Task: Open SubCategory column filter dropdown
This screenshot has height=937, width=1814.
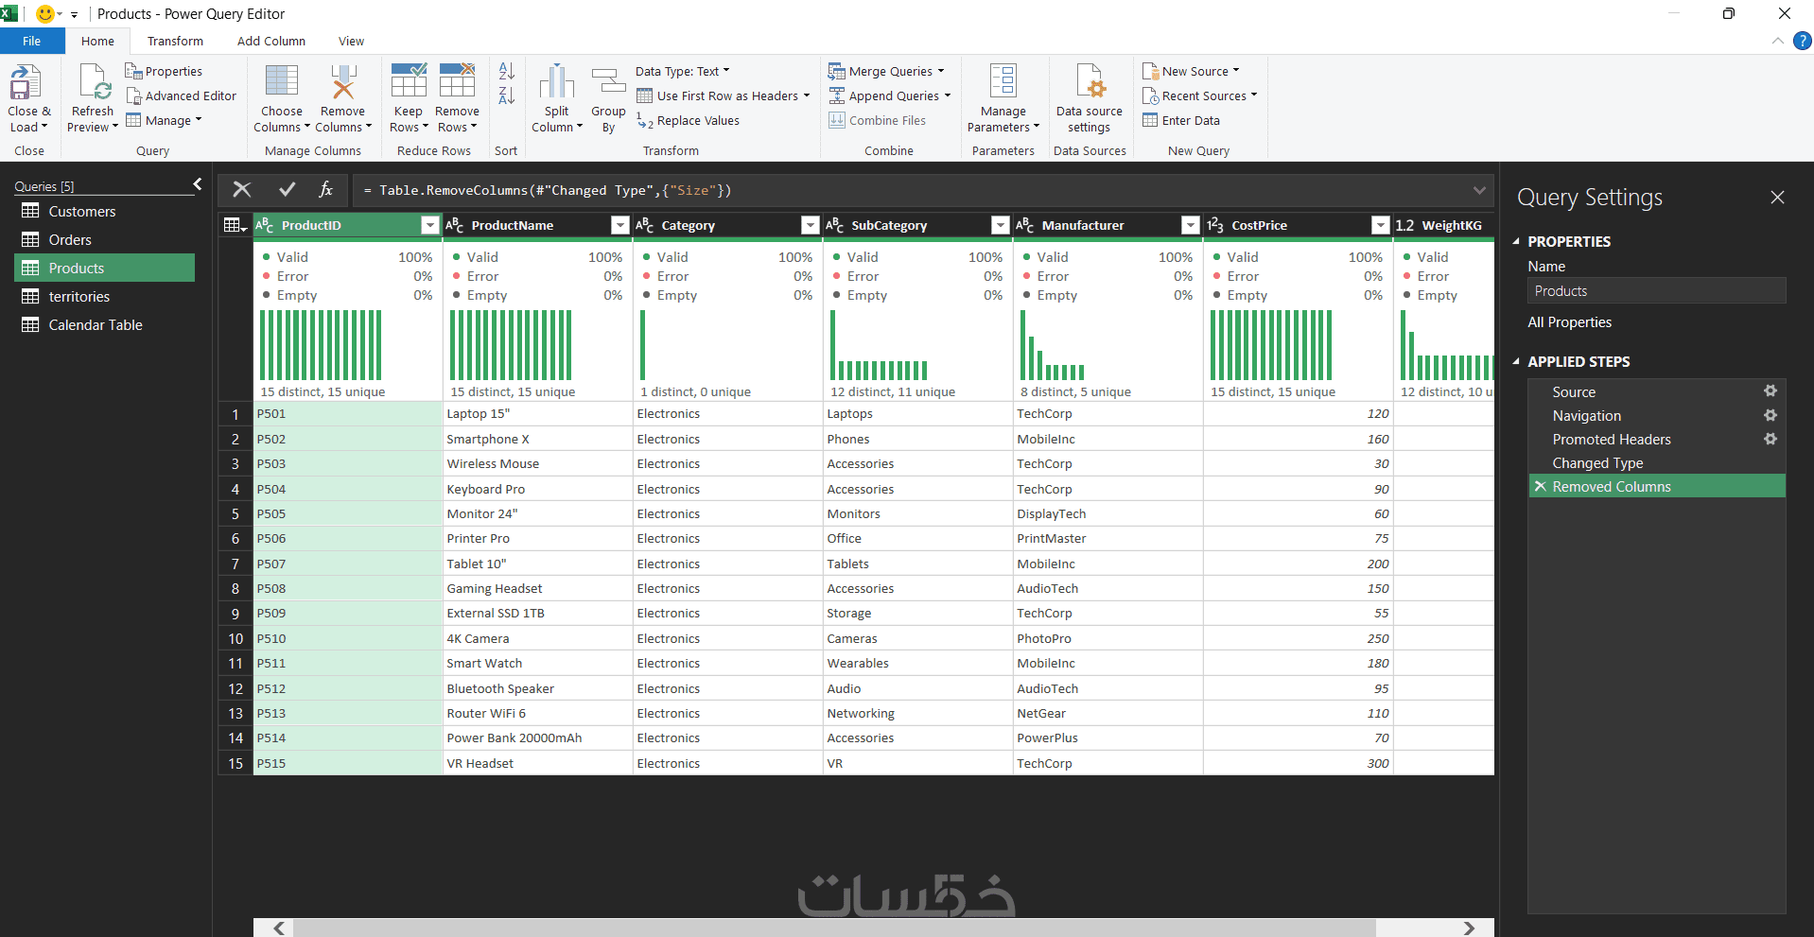Action: tap(1001, 225)
